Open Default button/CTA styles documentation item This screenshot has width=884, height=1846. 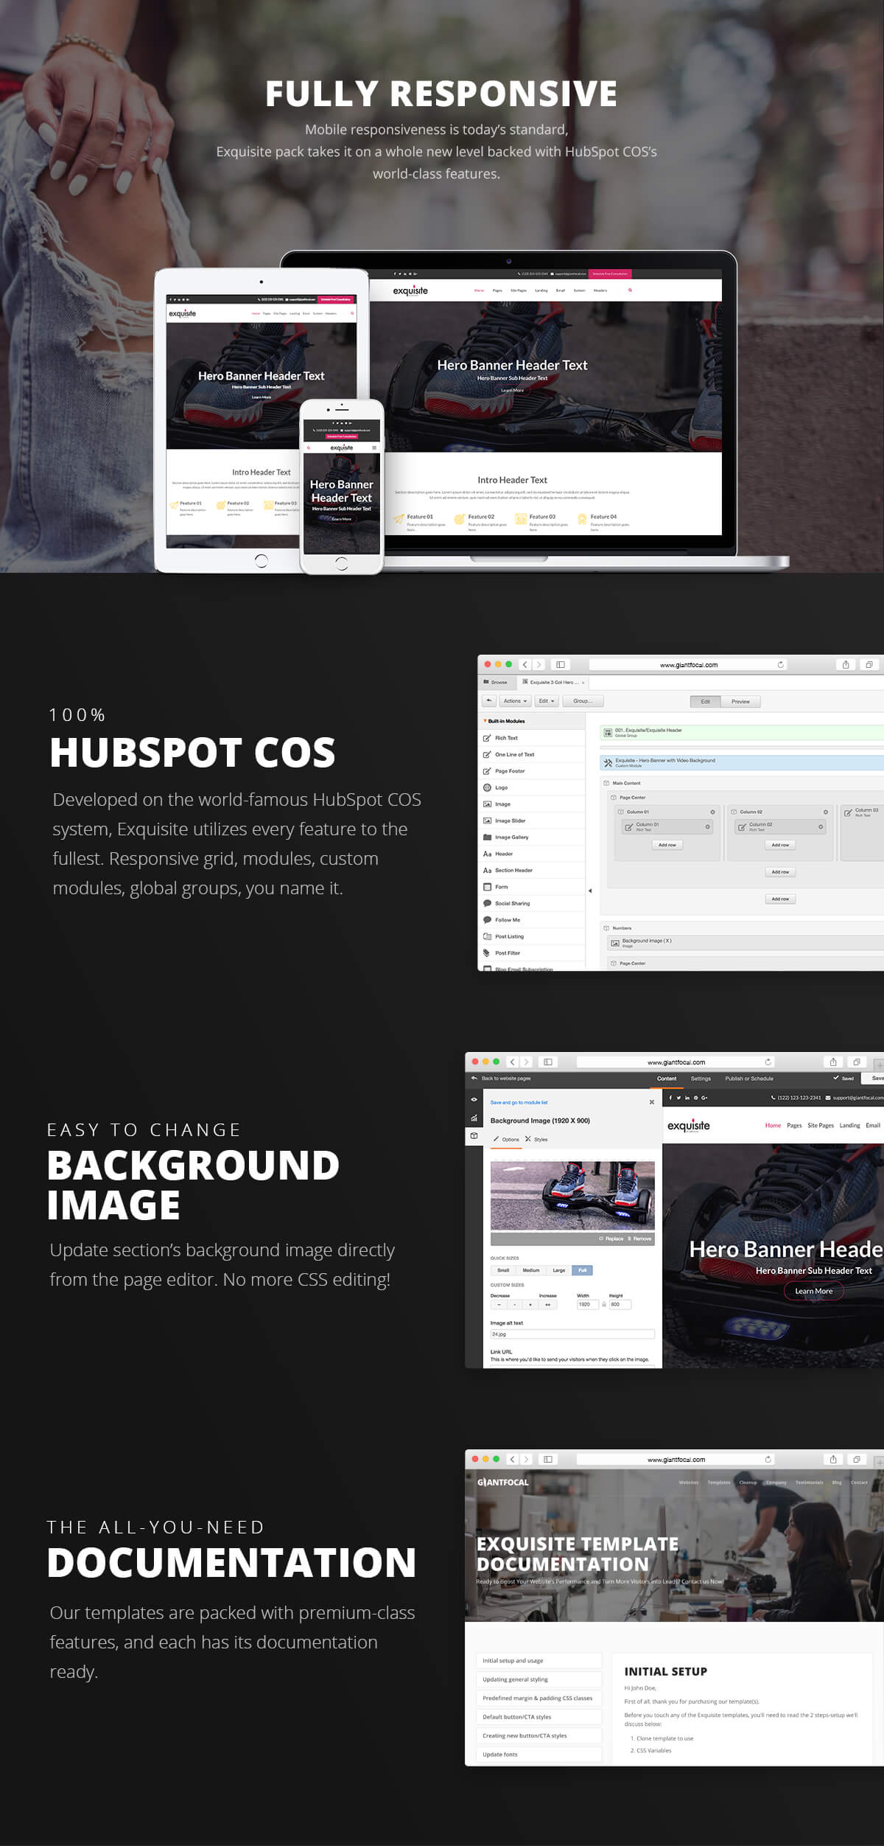coord(539,1717)
